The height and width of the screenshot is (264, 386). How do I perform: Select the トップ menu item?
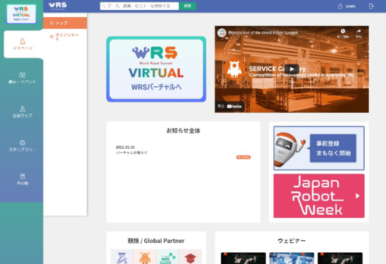coord(65,23)
